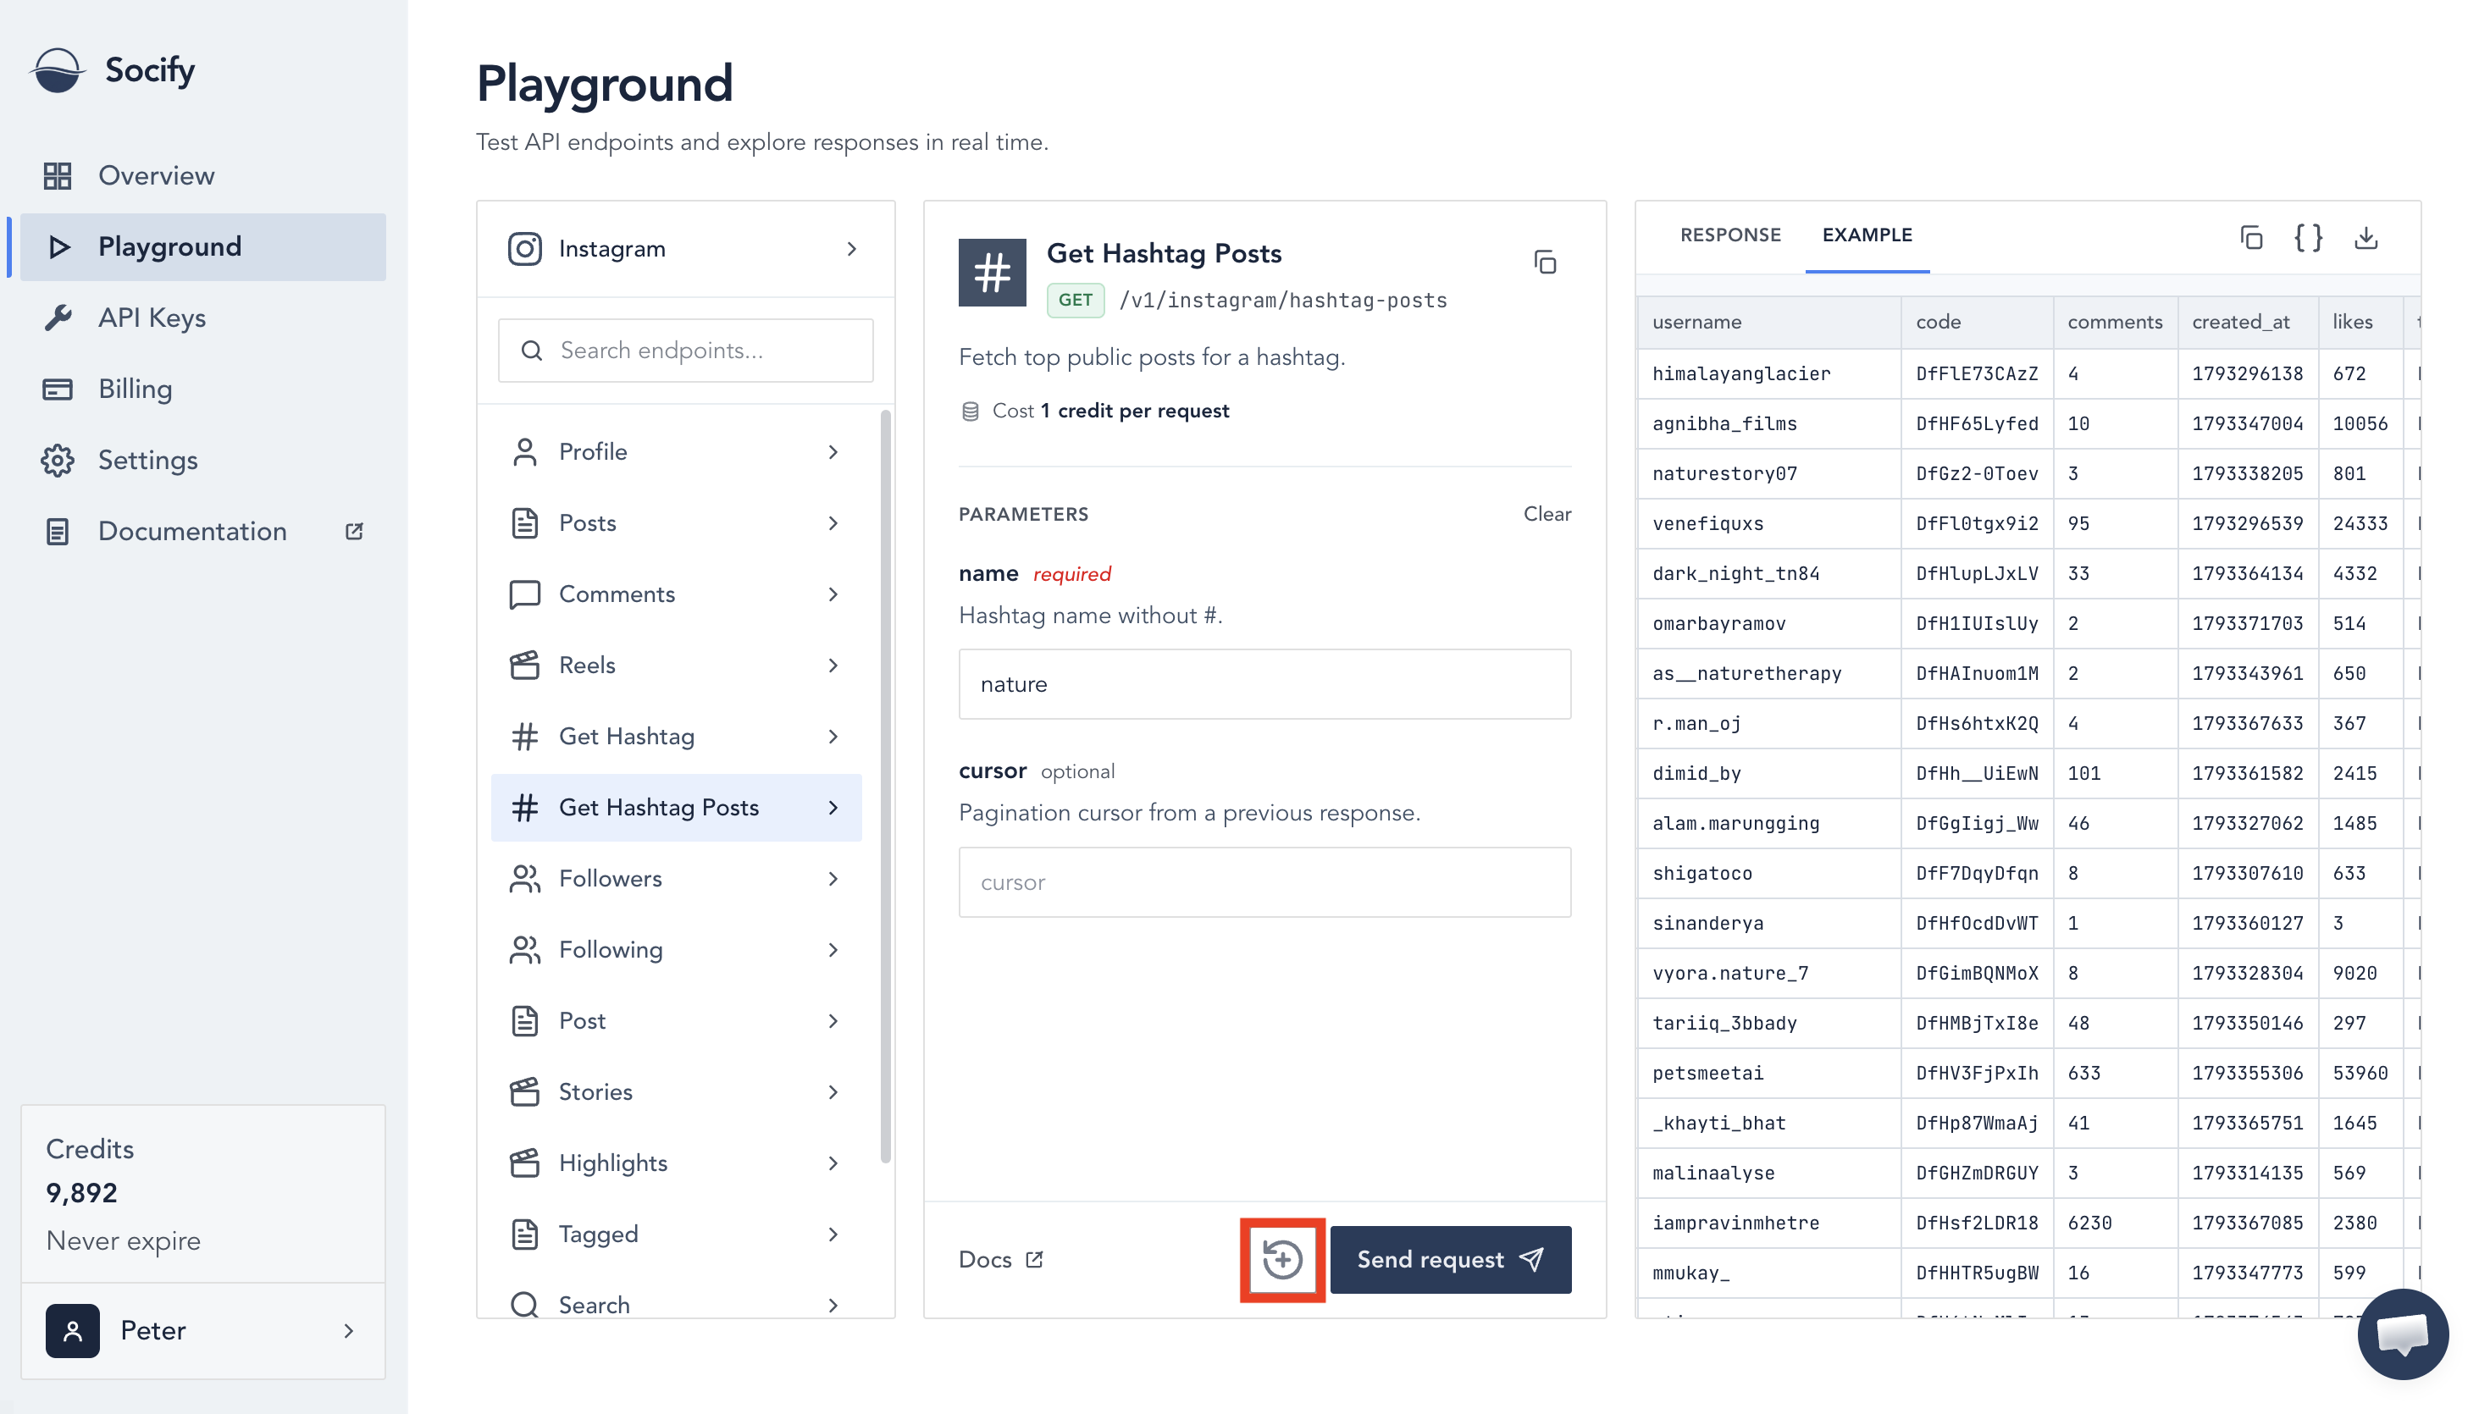Viewport: 2490px width, 1414px height.
Task: Clear the parameters
Action: 1546,514
